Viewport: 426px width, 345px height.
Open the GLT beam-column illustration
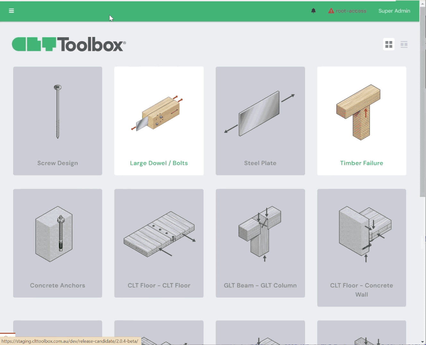point(260,234)
